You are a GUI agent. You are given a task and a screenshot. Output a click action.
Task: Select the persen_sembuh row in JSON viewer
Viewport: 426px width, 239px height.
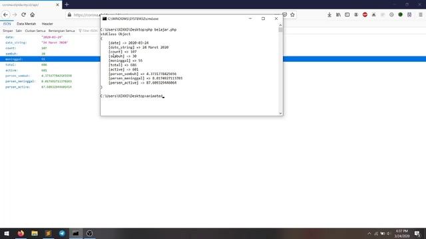pyautogui.click(x=50, y=76)
